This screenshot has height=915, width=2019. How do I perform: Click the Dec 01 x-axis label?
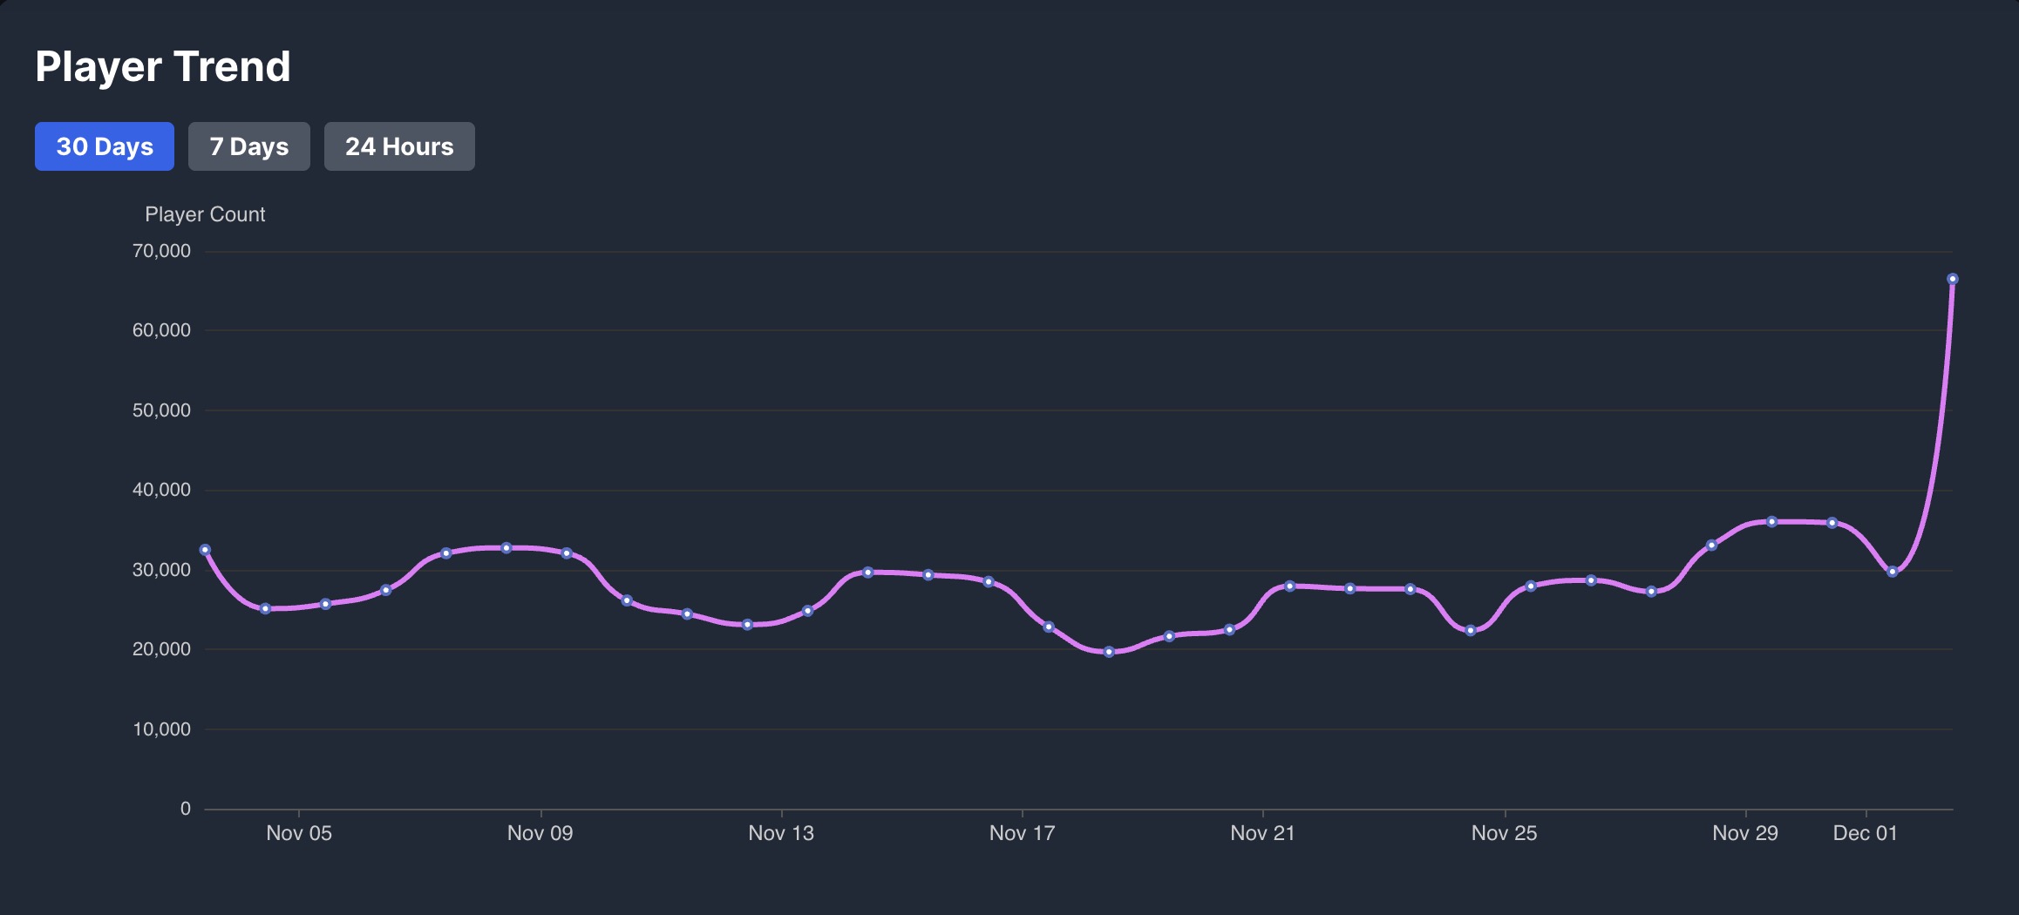pos(1865,833)
